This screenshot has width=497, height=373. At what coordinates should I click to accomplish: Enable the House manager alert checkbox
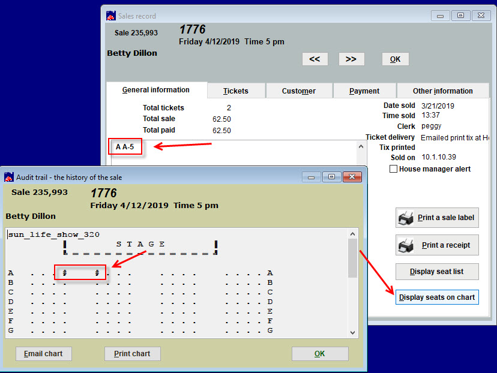coord(393,169)
